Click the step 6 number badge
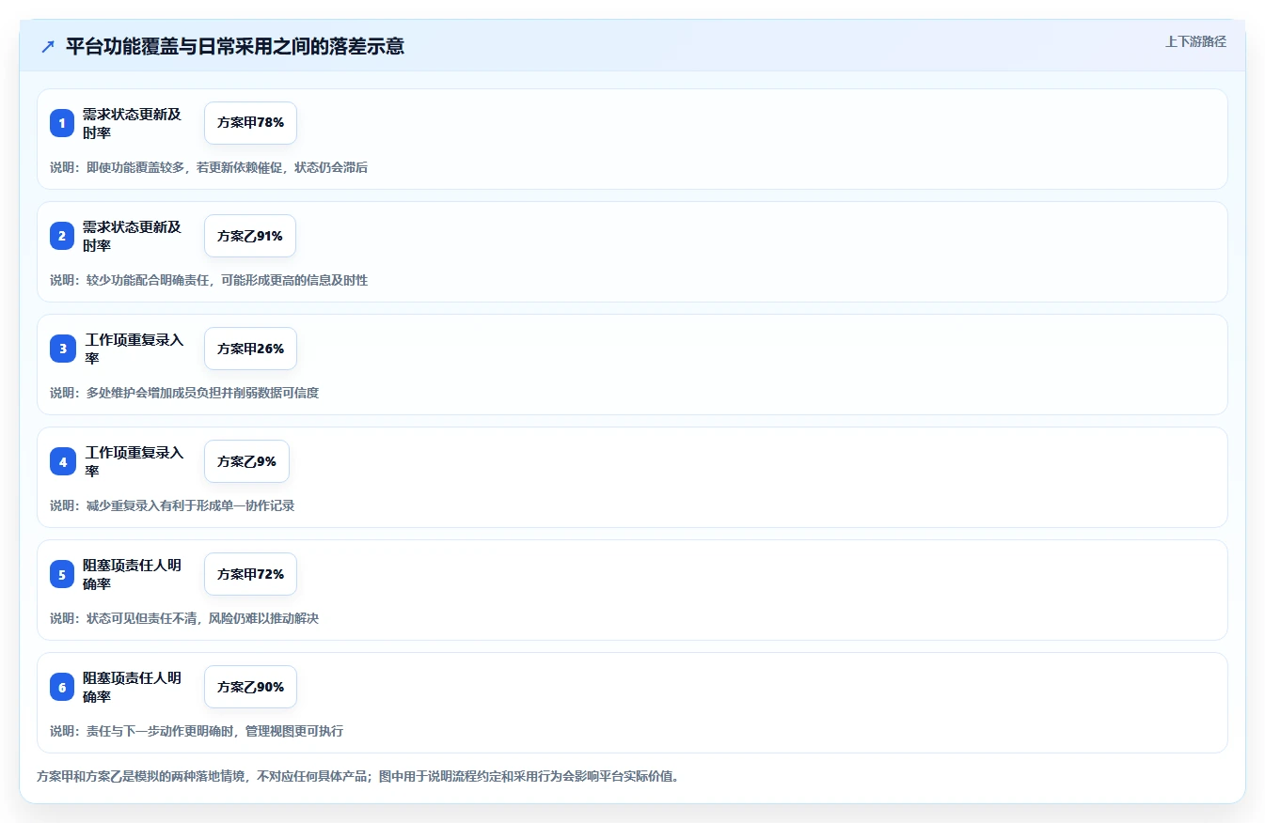This screenshot has width=1265, height=823. coord(62,687)
